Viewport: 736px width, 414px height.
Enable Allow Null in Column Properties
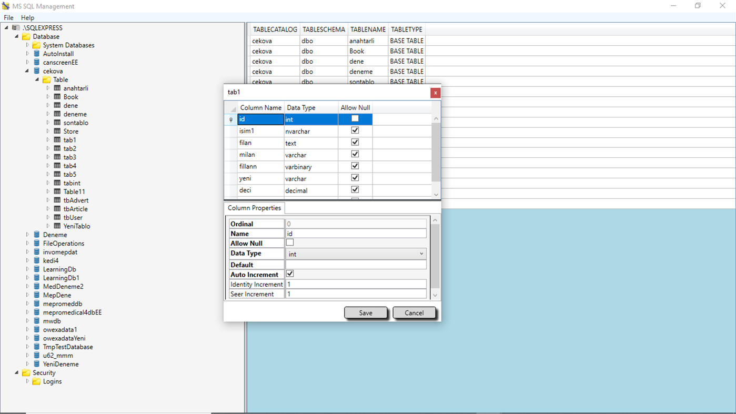coord(290,243)
